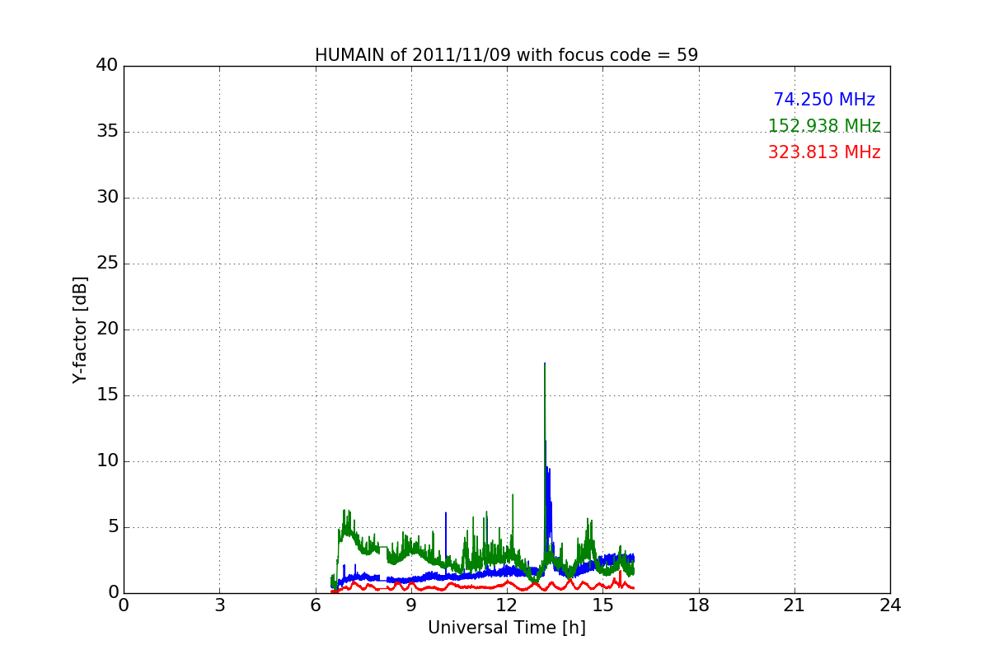This screenshot has width=989, height=659.
Task: Click x-axis tick label "21"
Action: click(x=794, y=605)
